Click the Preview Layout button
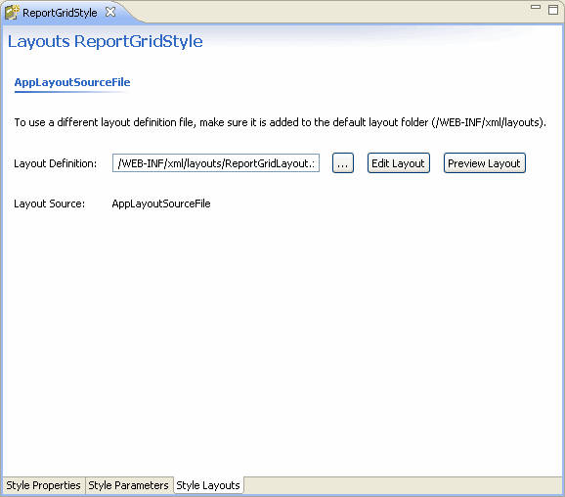 484,163
